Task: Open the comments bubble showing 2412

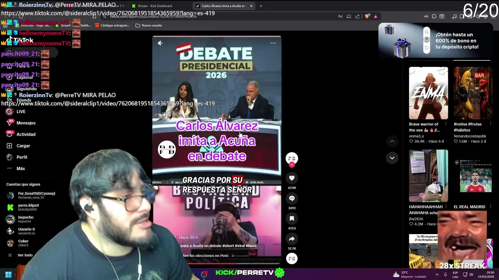Action: coord(292,198)
